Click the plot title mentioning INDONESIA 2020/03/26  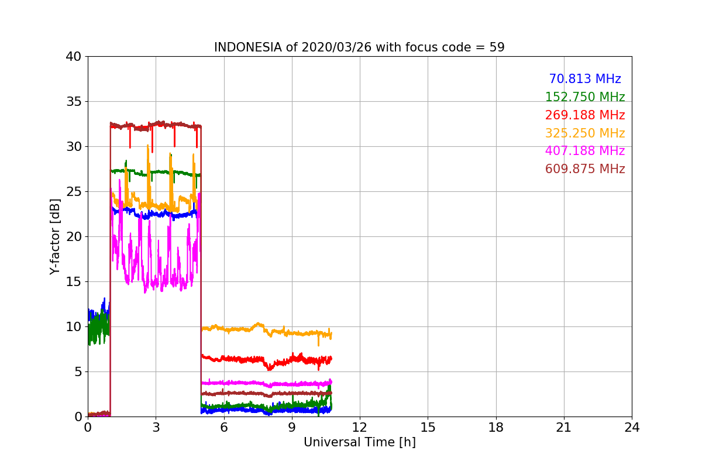(359, 47)
